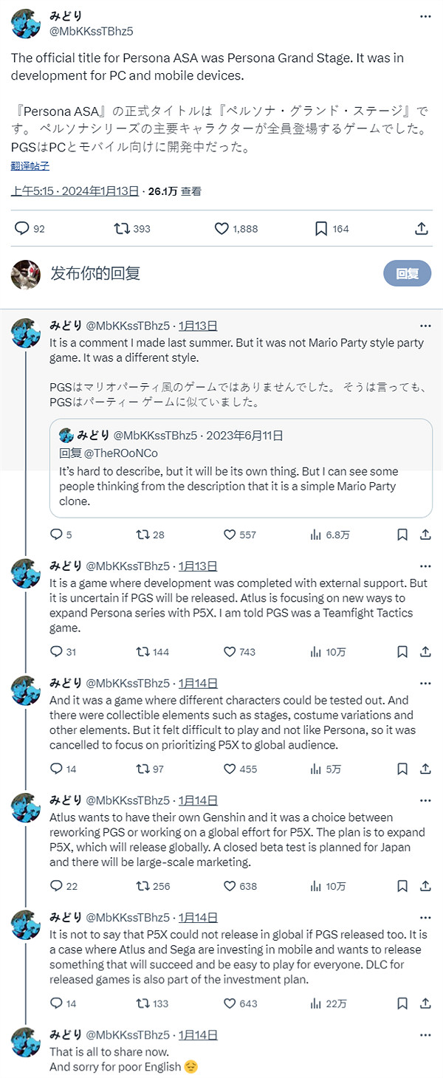View analytics for the 22万 views reply
The height and width of the screenshot is (1078, 443).
pyautogui.click(x=317, y=1003)
